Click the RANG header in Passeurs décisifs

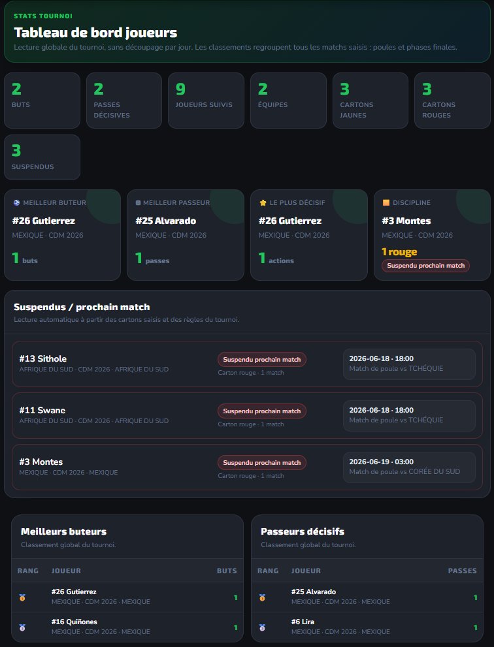pyautogui.click(x=268, y=571)
